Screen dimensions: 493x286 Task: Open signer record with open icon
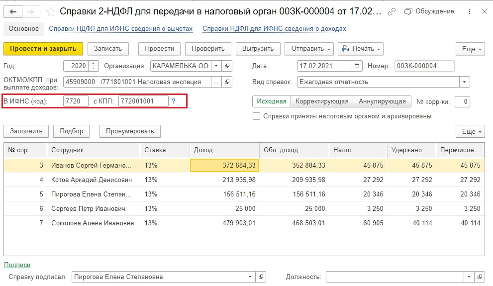(261, 277)
